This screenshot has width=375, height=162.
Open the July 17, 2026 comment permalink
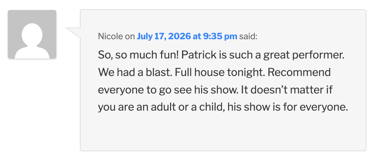click(x=187, y=36)
